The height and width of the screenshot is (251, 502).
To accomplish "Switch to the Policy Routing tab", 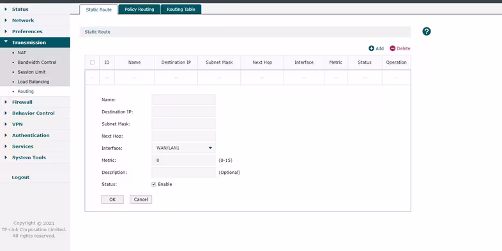I will pyautogui.click(x=139, y=10).
